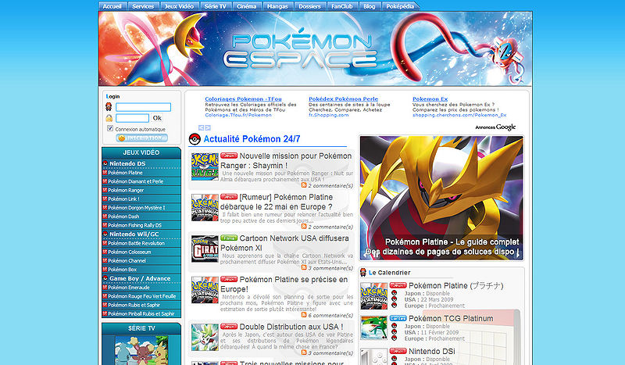The height and width of the screenshot is (365, 625).
Task: Click the Annonces Google label
Action: click(495, 127)
